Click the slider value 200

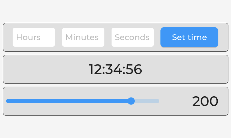tap(205, 101)
